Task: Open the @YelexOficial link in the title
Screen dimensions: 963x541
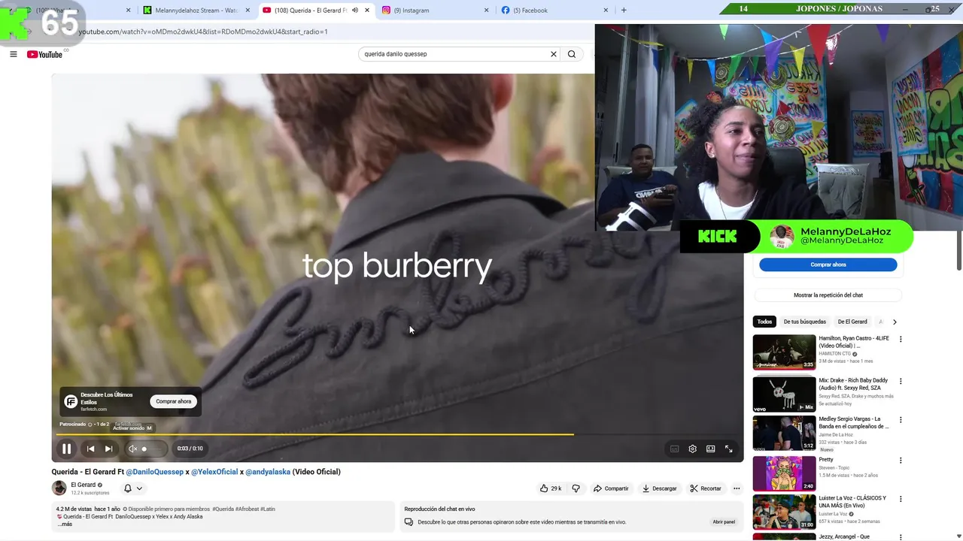Action: click(x=214, y=472)
